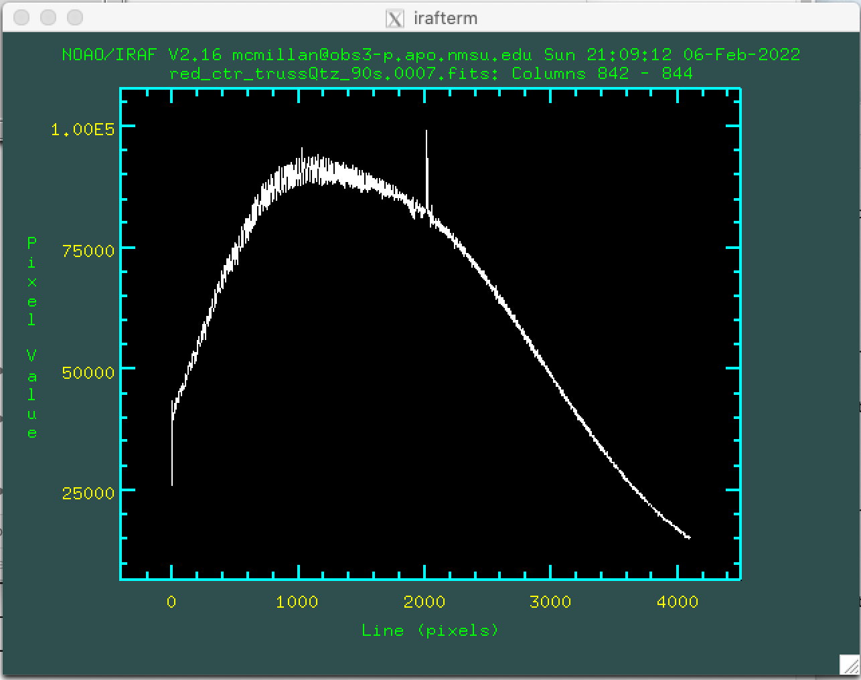The image size is (861, 680).
Task: Click the curve's right endpoint past line 4000
Action: pos(689,537)
